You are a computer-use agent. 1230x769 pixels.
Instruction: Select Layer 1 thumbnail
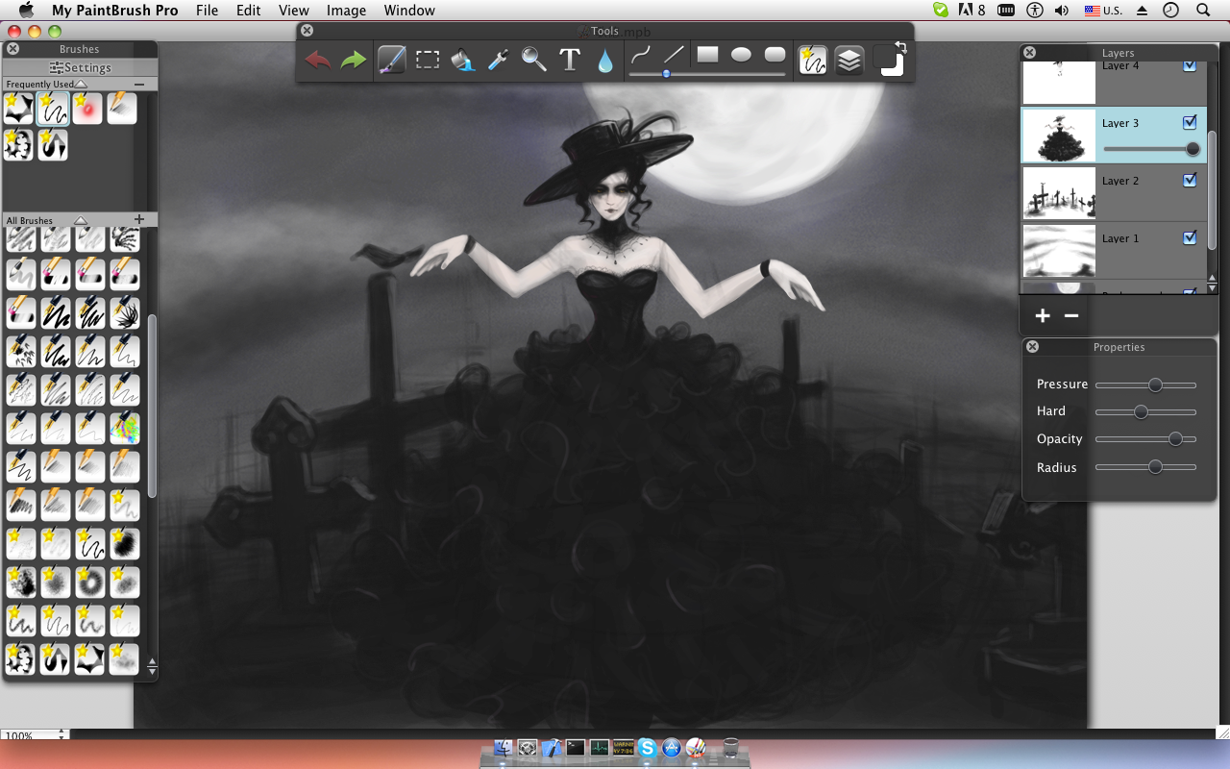point(1059,251)
